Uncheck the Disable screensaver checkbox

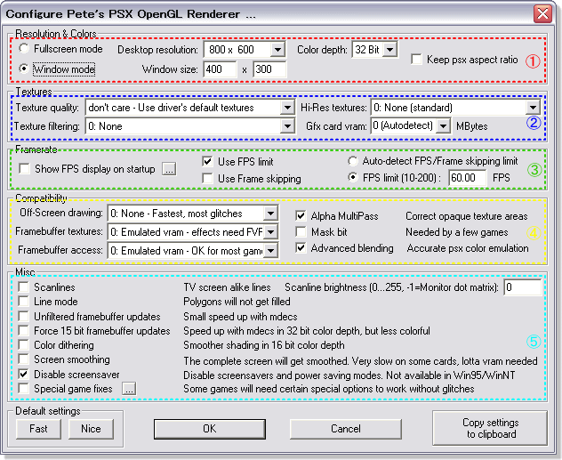pyautogui.click(x=24, y=375)
